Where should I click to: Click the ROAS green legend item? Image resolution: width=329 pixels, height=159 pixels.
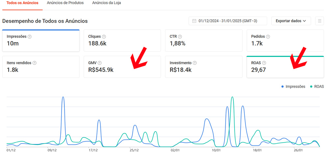317,87
